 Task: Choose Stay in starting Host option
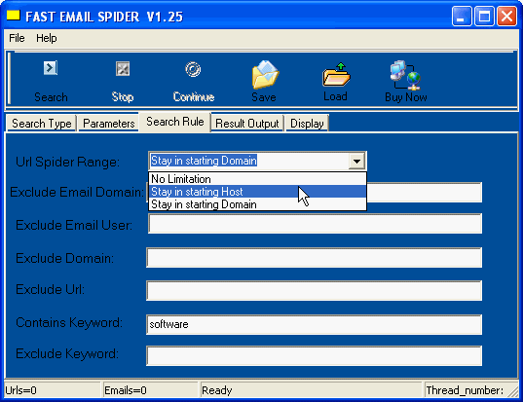257,192
